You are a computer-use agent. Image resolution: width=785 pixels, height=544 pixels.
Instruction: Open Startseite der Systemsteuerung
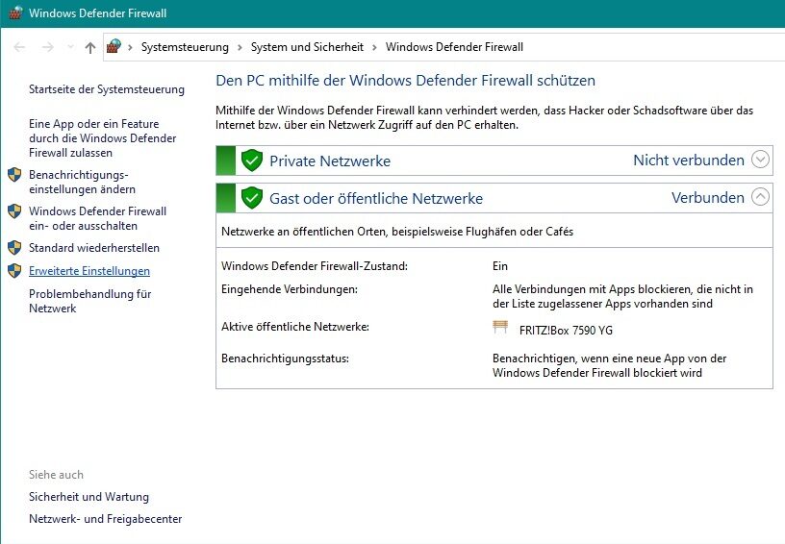[106, 89]
